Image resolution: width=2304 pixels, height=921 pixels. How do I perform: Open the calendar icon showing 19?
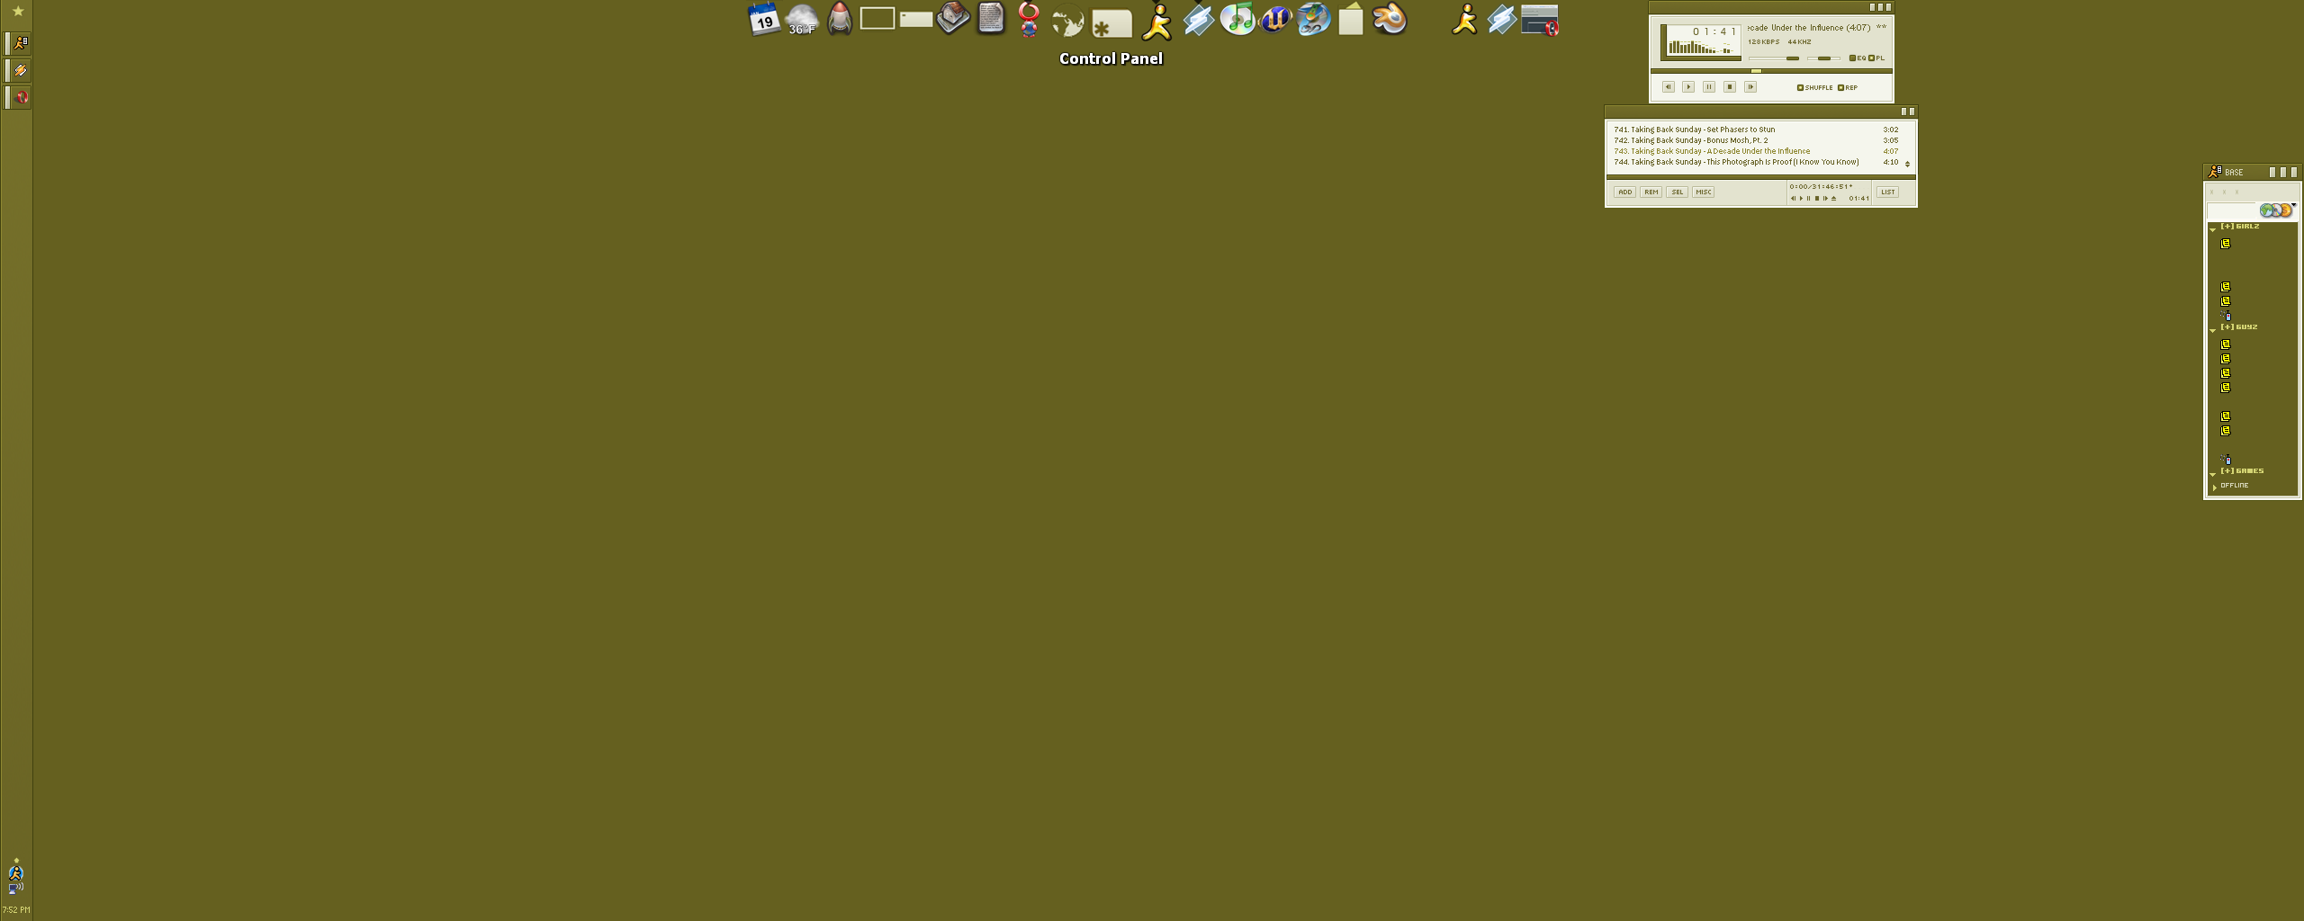[764, 19]
